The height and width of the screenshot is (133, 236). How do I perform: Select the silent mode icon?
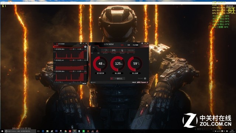pyautogui.click(x=122, y=50)
